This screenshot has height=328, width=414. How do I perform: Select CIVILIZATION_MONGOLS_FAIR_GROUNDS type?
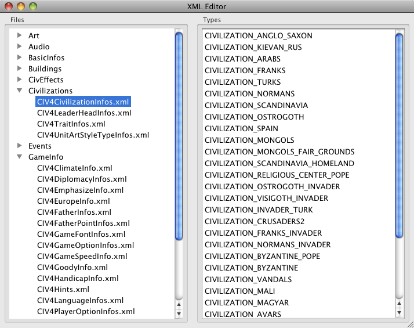coord(279,152)
